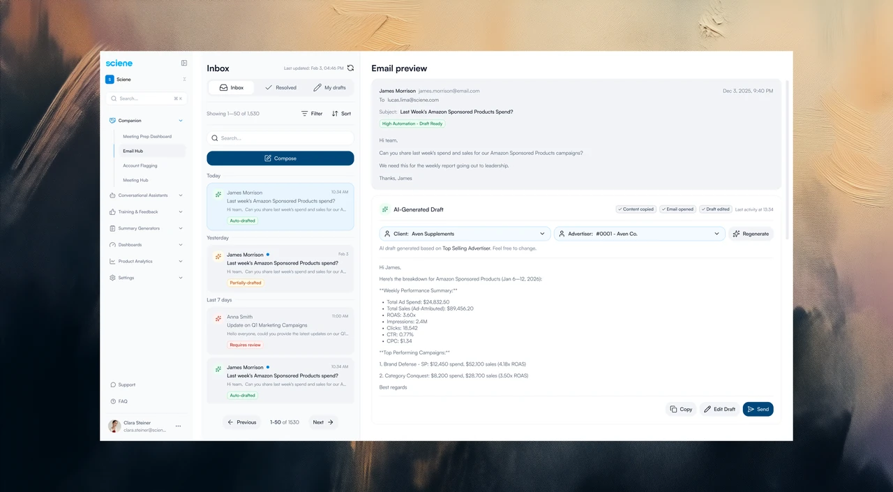The width and height of the screenshot is (893, 492).
Task: Open Anna Smith's Q1 Marketing Campaigns email
Action: (280, 331)
